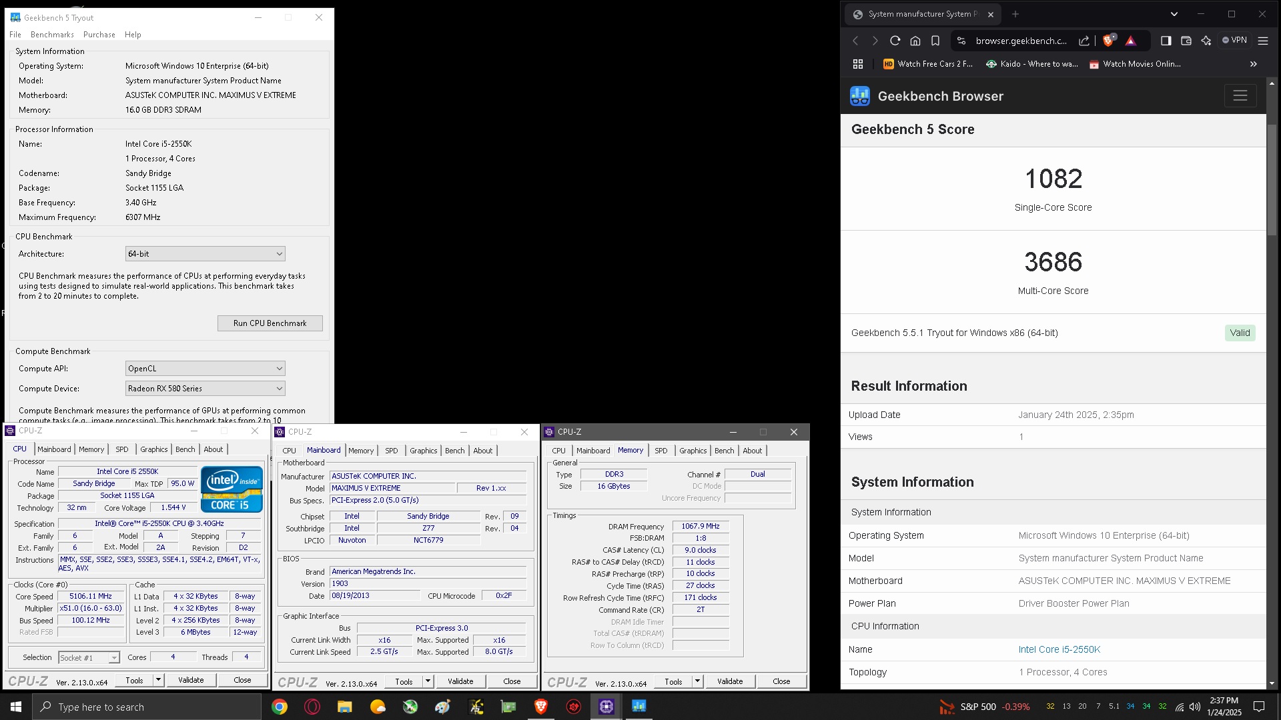The image size is (1281, 720).
Task: Click Tools button in left CPU-Z window
Action: [134, 681]
